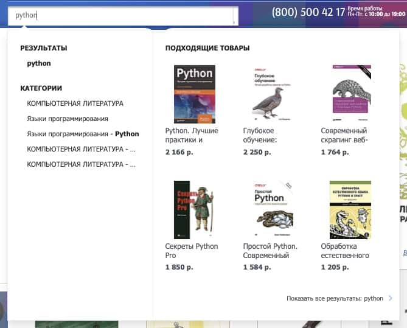The width and height of the screenshot is (407, 328).
Task: Open Языки программирования - Python category
Action: coord(83,134)
